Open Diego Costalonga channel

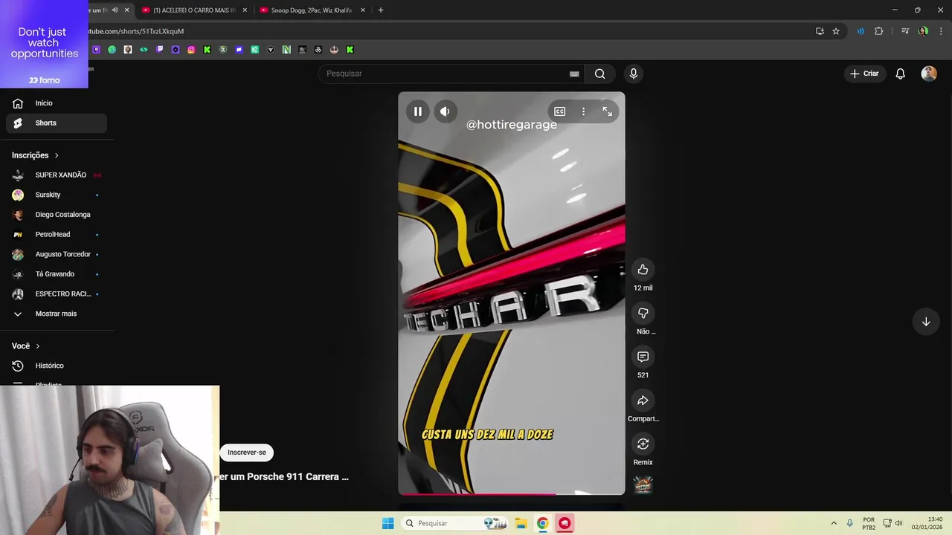(x=57, y=215)
